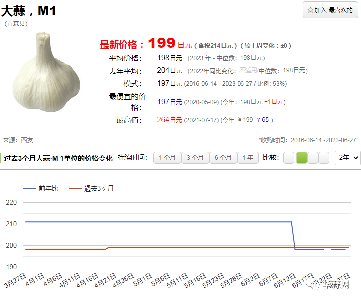Screen dimensions: 361x300
Task: Click the blue 前年比 legend line marker
Action: (30, 188)
